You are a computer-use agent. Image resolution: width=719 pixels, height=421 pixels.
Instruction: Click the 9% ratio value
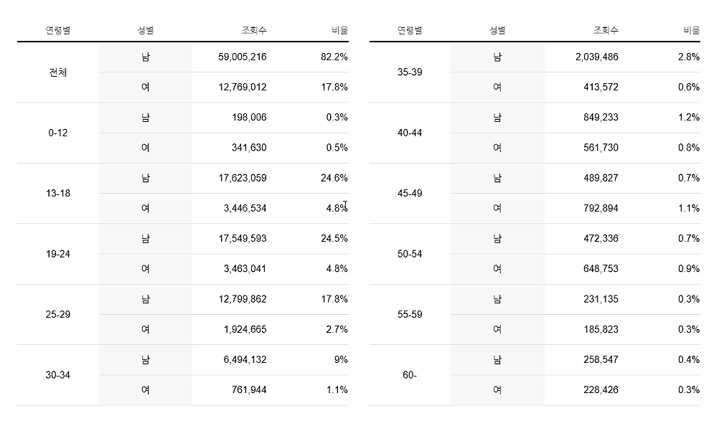click(x=341, y=359)
